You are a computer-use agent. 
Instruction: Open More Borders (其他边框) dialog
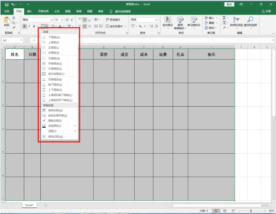[x=56, y=137]
